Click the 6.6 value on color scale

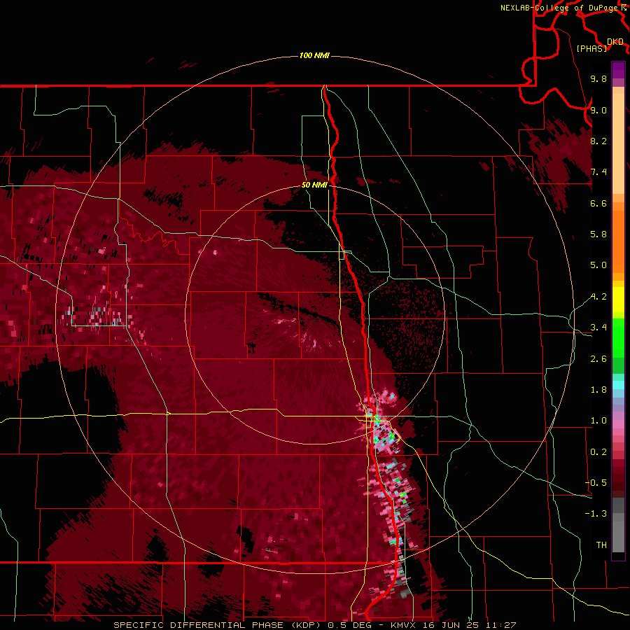598,203
